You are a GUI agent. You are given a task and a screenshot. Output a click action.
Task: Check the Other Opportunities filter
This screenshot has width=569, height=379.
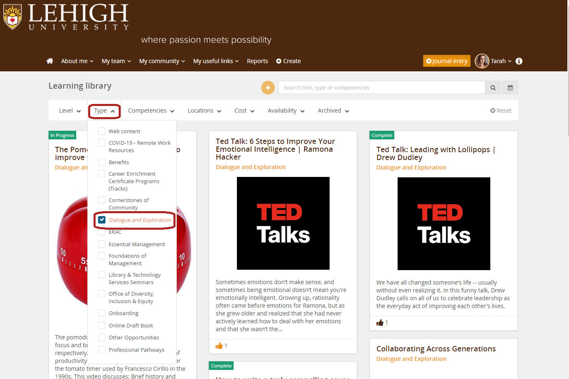(102, 337)
